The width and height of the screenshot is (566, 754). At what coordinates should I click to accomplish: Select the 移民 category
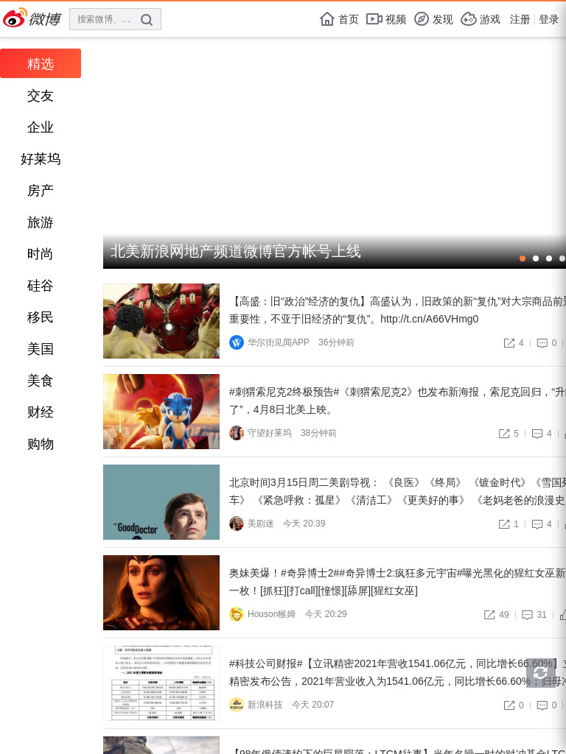(41, 317)
